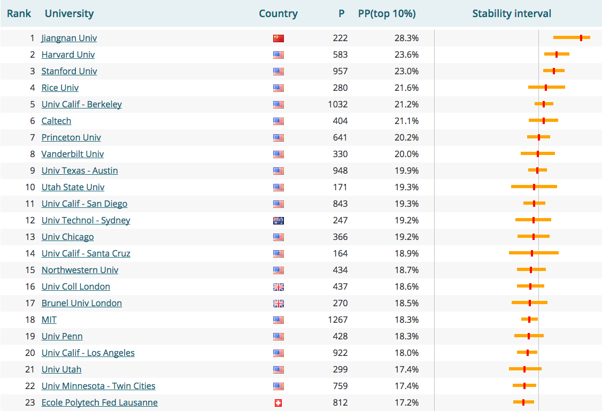
Task: Open the Brunel Univ London link
Action: (81, 303)
